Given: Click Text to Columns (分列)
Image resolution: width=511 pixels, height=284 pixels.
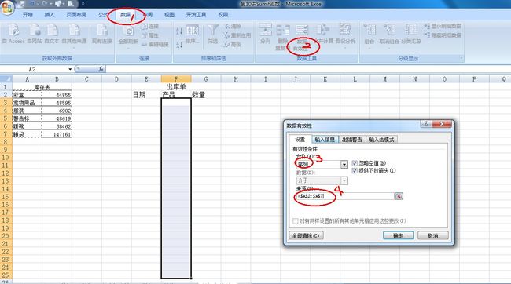Looking at the screenshot, I should pos(265,34).
